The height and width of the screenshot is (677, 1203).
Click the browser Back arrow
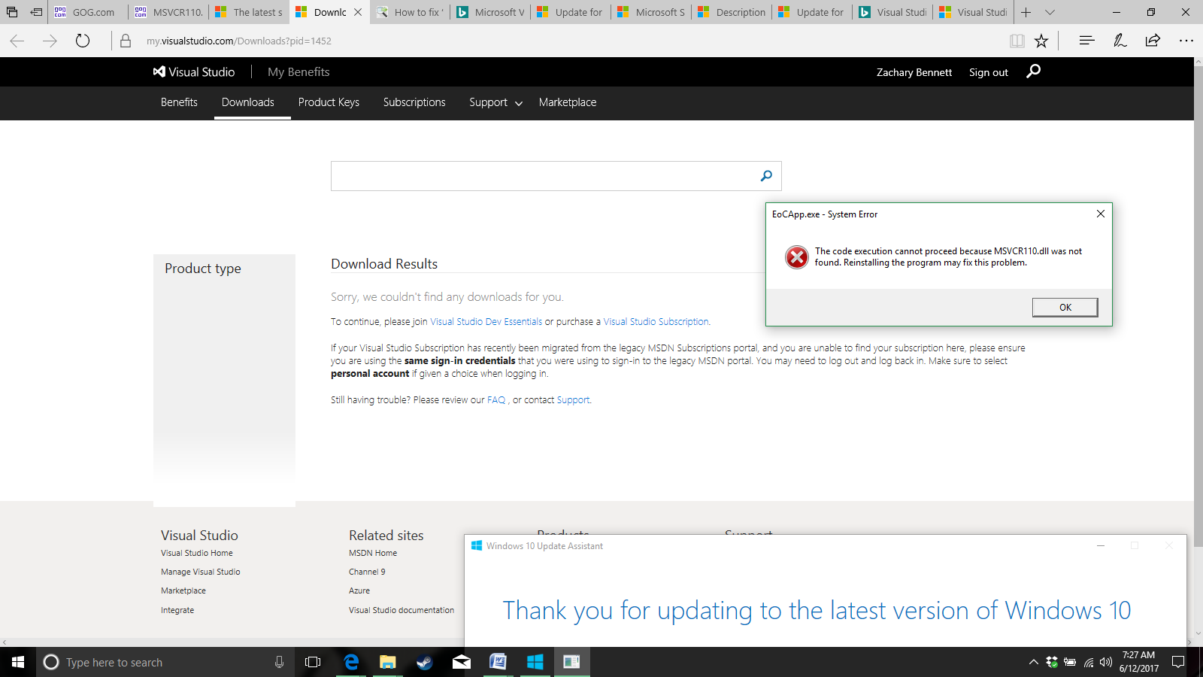(x=17, y=41)
